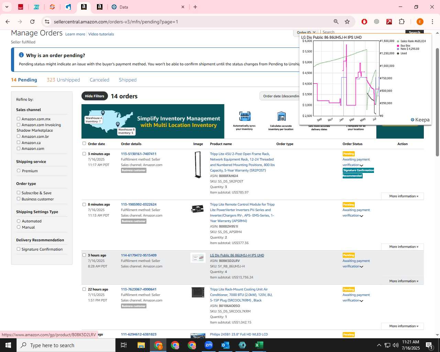
Task: Select order 113-5130161-7407411 checkbox
Action: (x=84, y=154)
